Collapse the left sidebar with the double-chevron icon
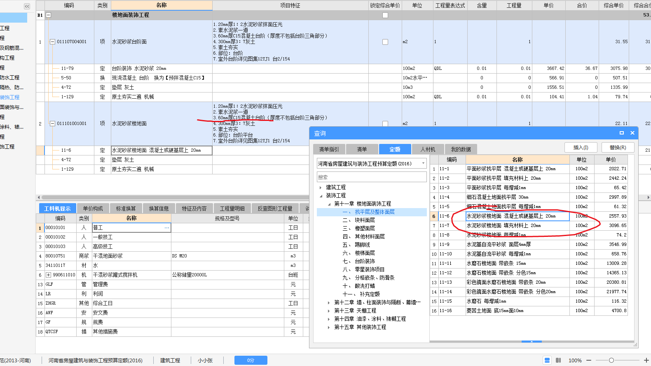This screenshot has height=366, width=651. click(x=27, y=6)
